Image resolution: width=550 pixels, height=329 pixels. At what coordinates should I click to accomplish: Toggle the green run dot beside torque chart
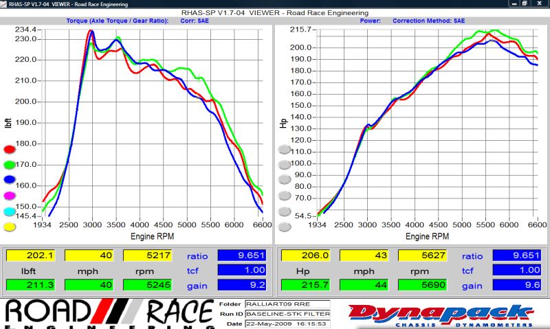(x=9, y=165)
